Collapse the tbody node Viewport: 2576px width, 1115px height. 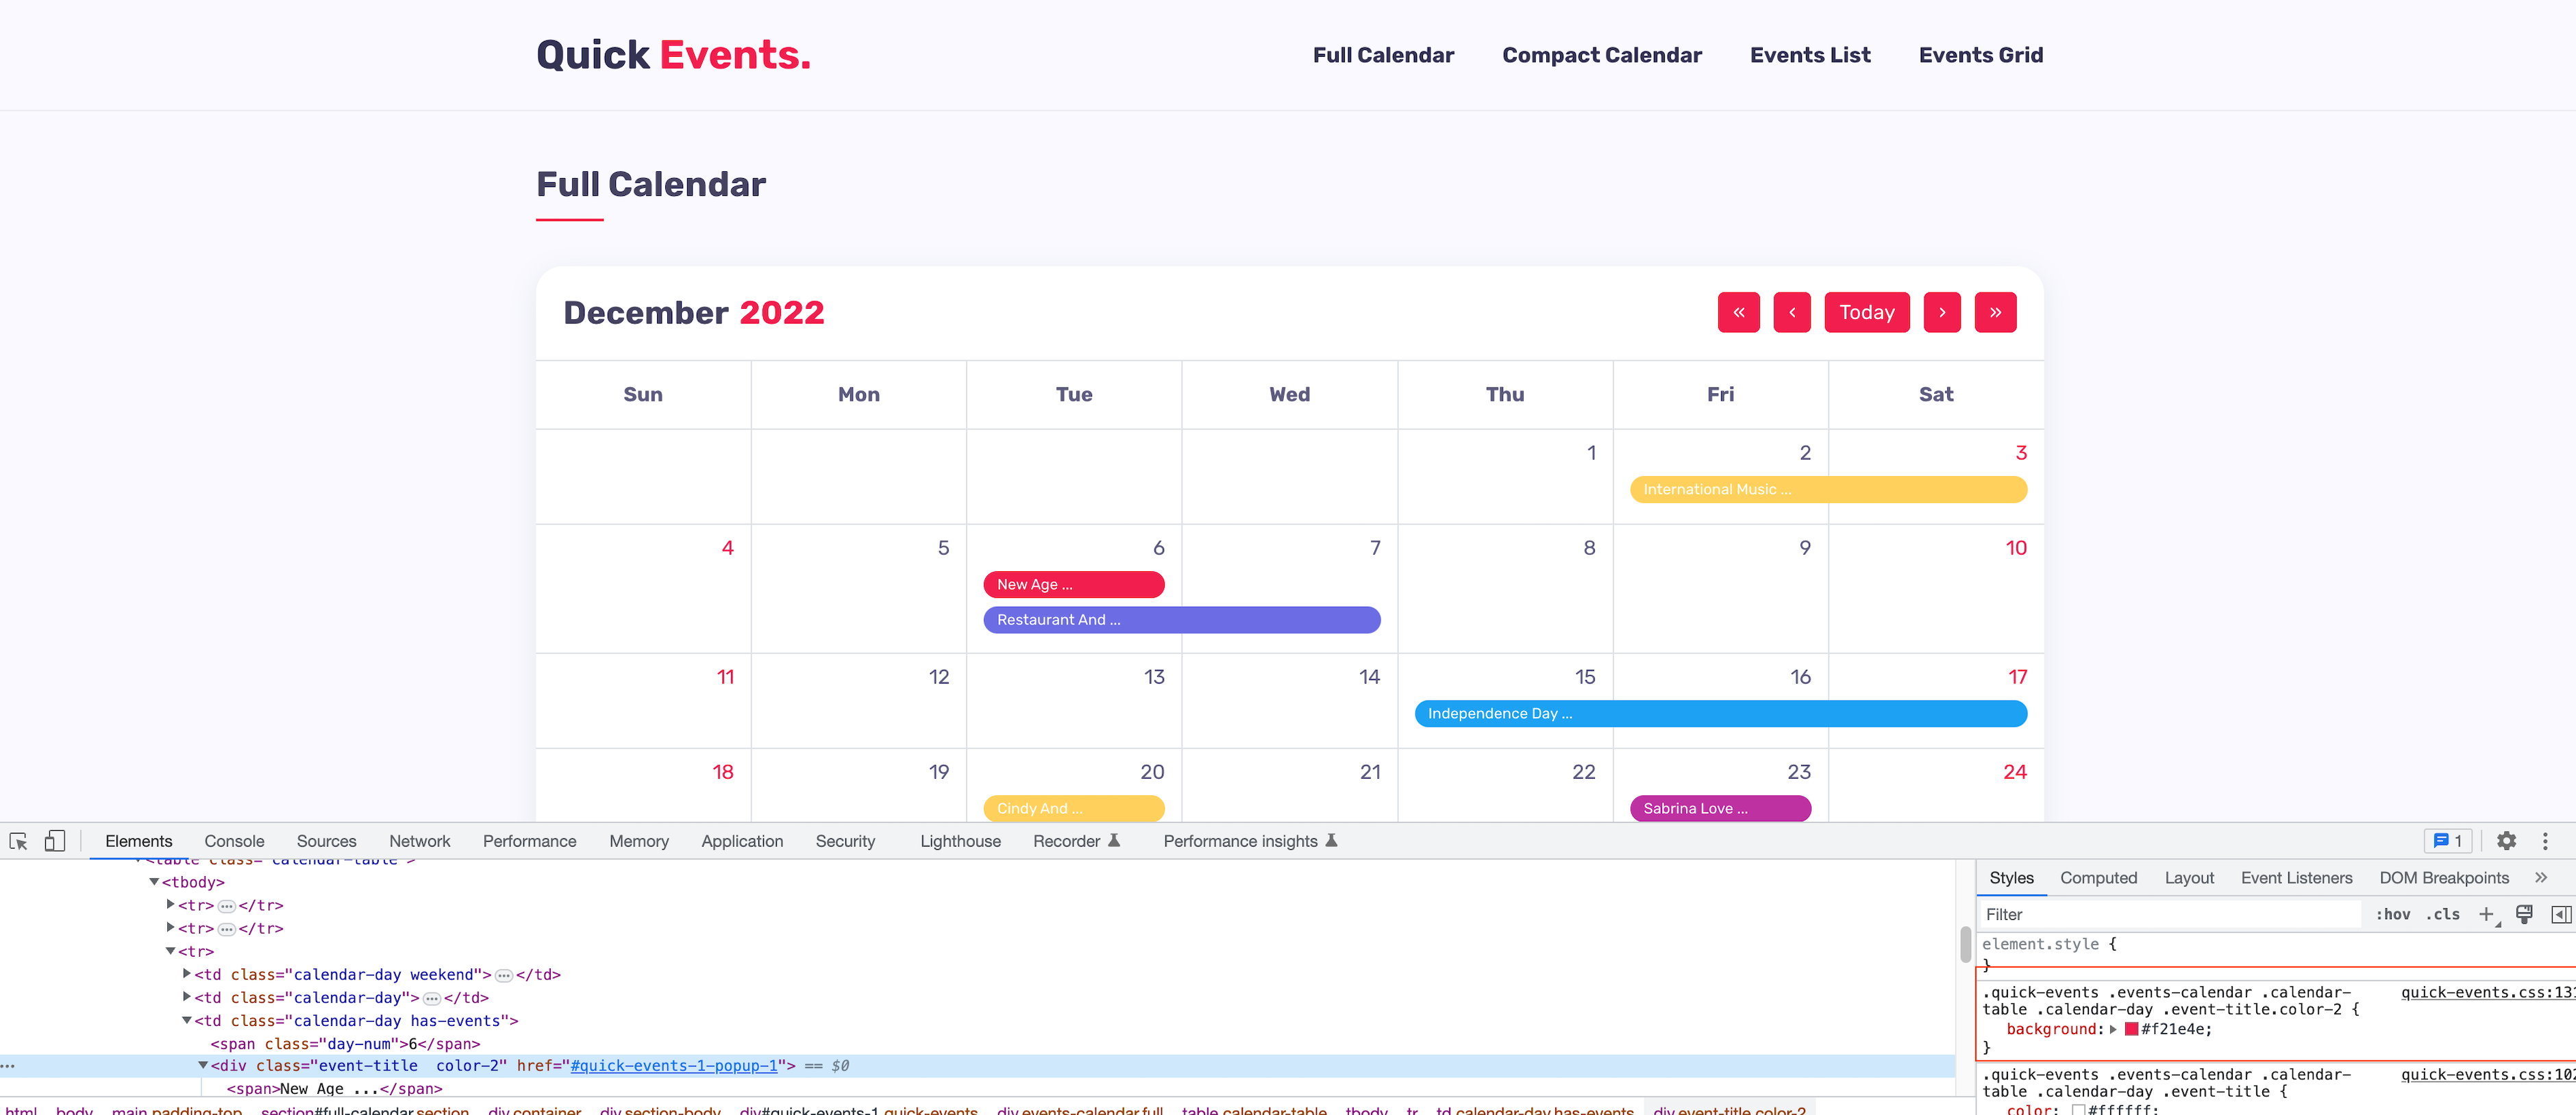(154, 881)
